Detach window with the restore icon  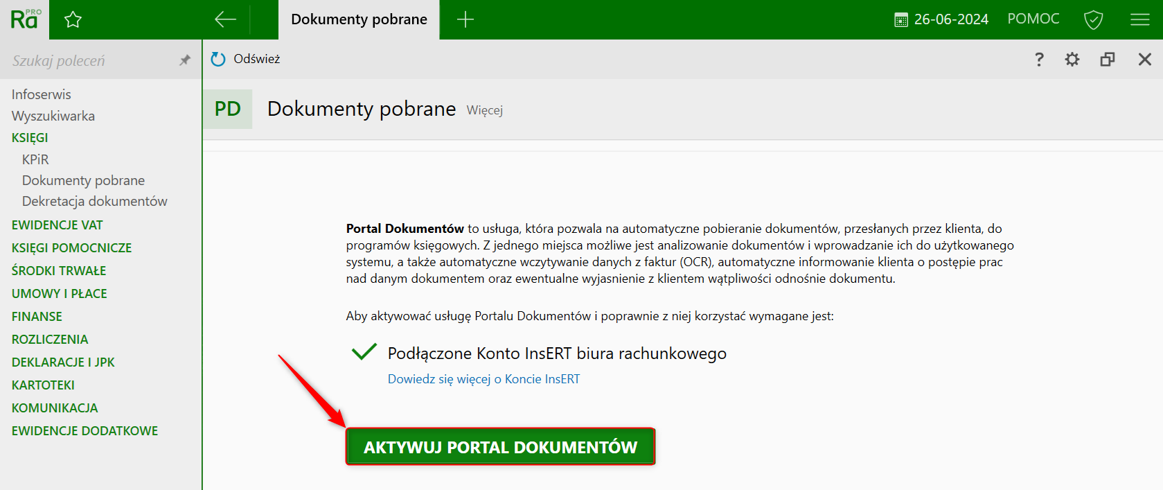pos(1107,60)
